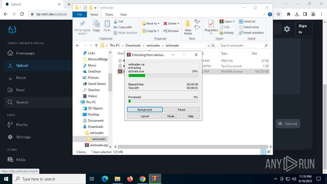Click Pause button in extraction dialog
The height and width of the screenshot is (184, 327).
182,109
